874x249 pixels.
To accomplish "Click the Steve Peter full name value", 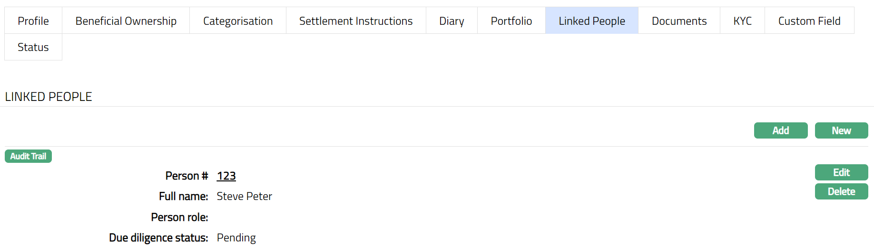I will 244,197.
